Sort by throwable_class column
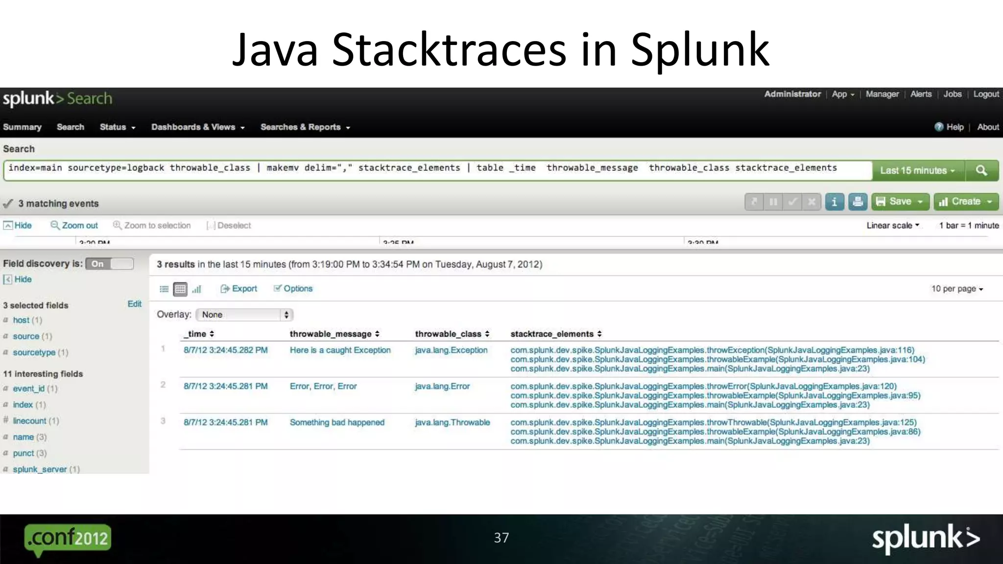The image size is (1003, 564). 452,334
